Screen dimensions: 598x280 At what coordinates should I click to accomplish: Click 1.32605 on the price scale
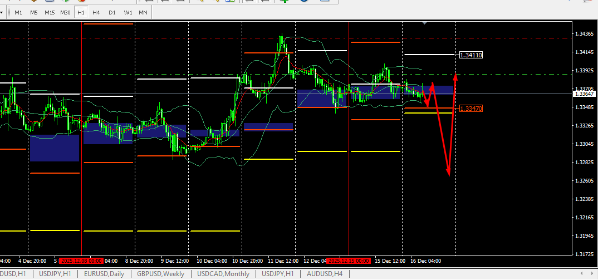pos(584,181)
